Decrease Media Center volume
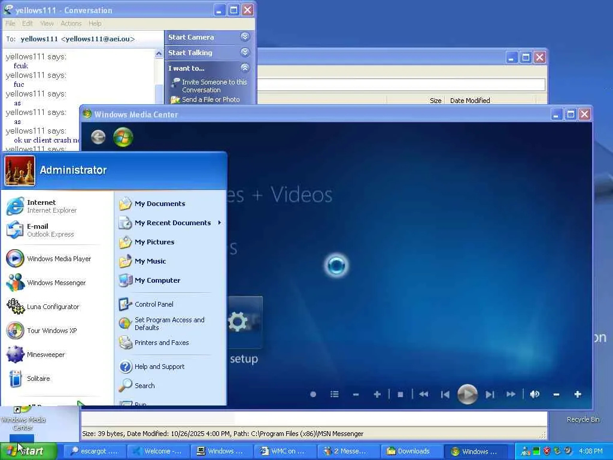Screen dimensions: 613x460 click(x=556, y=394)
